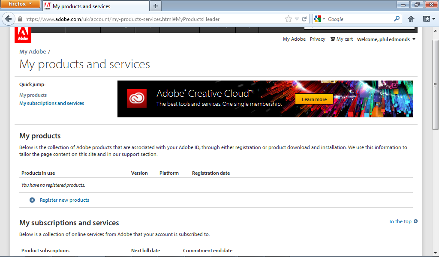Viewport: 439px width, 257px height.
Task: Open the Privacy link
Action: (x=318, y=39)
